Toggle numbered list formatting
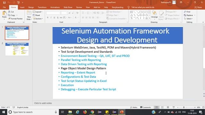 click(88, 13)
